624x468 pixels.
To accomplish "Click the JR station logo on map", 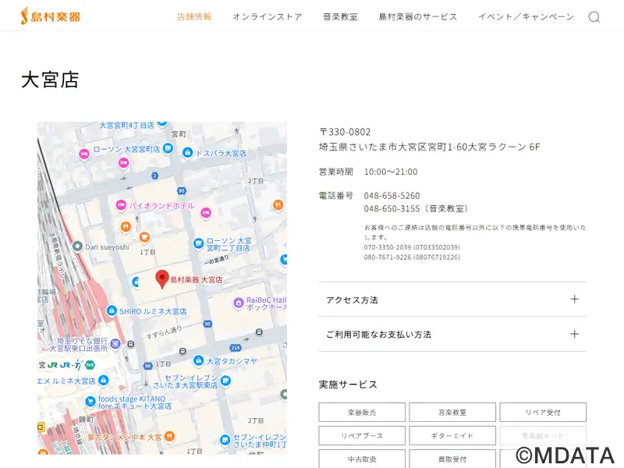I will pyautogui.click(x=52, y=365).
